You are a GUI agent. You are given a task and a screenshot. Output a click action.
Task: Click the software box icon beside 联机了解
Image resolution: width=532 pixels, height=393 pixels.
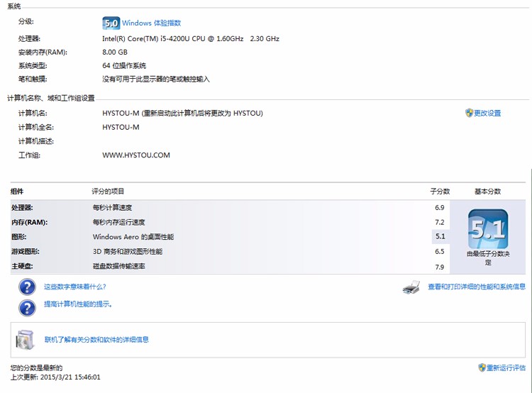point(25,340)
